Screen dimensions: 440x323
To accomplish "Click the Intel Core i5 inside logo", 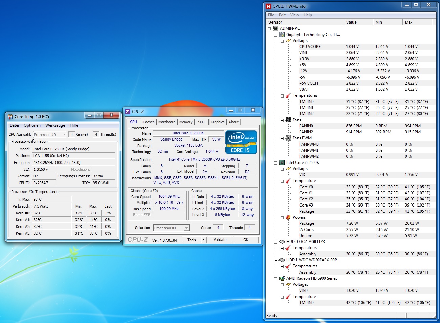I will tap(241, 142).
